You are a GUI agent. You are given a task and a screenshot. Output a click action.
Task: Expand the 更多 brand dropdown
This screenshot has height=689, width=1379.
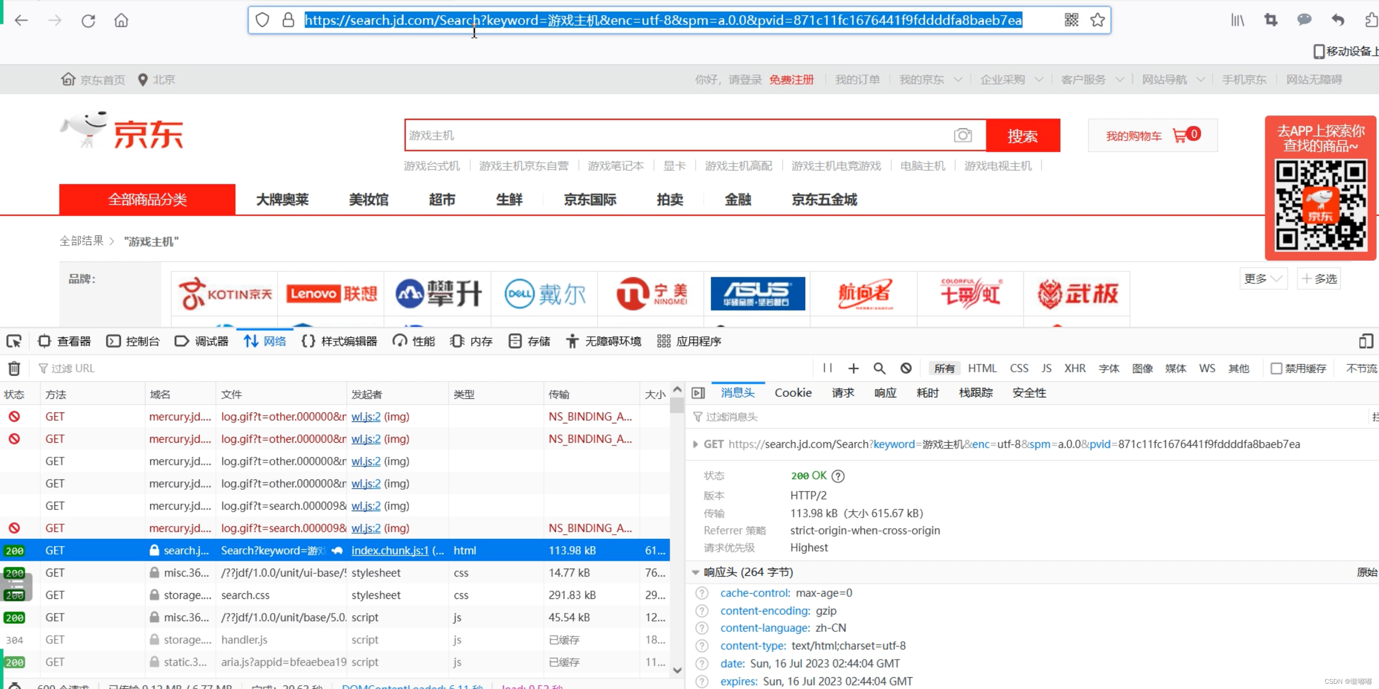(1262, 279)
